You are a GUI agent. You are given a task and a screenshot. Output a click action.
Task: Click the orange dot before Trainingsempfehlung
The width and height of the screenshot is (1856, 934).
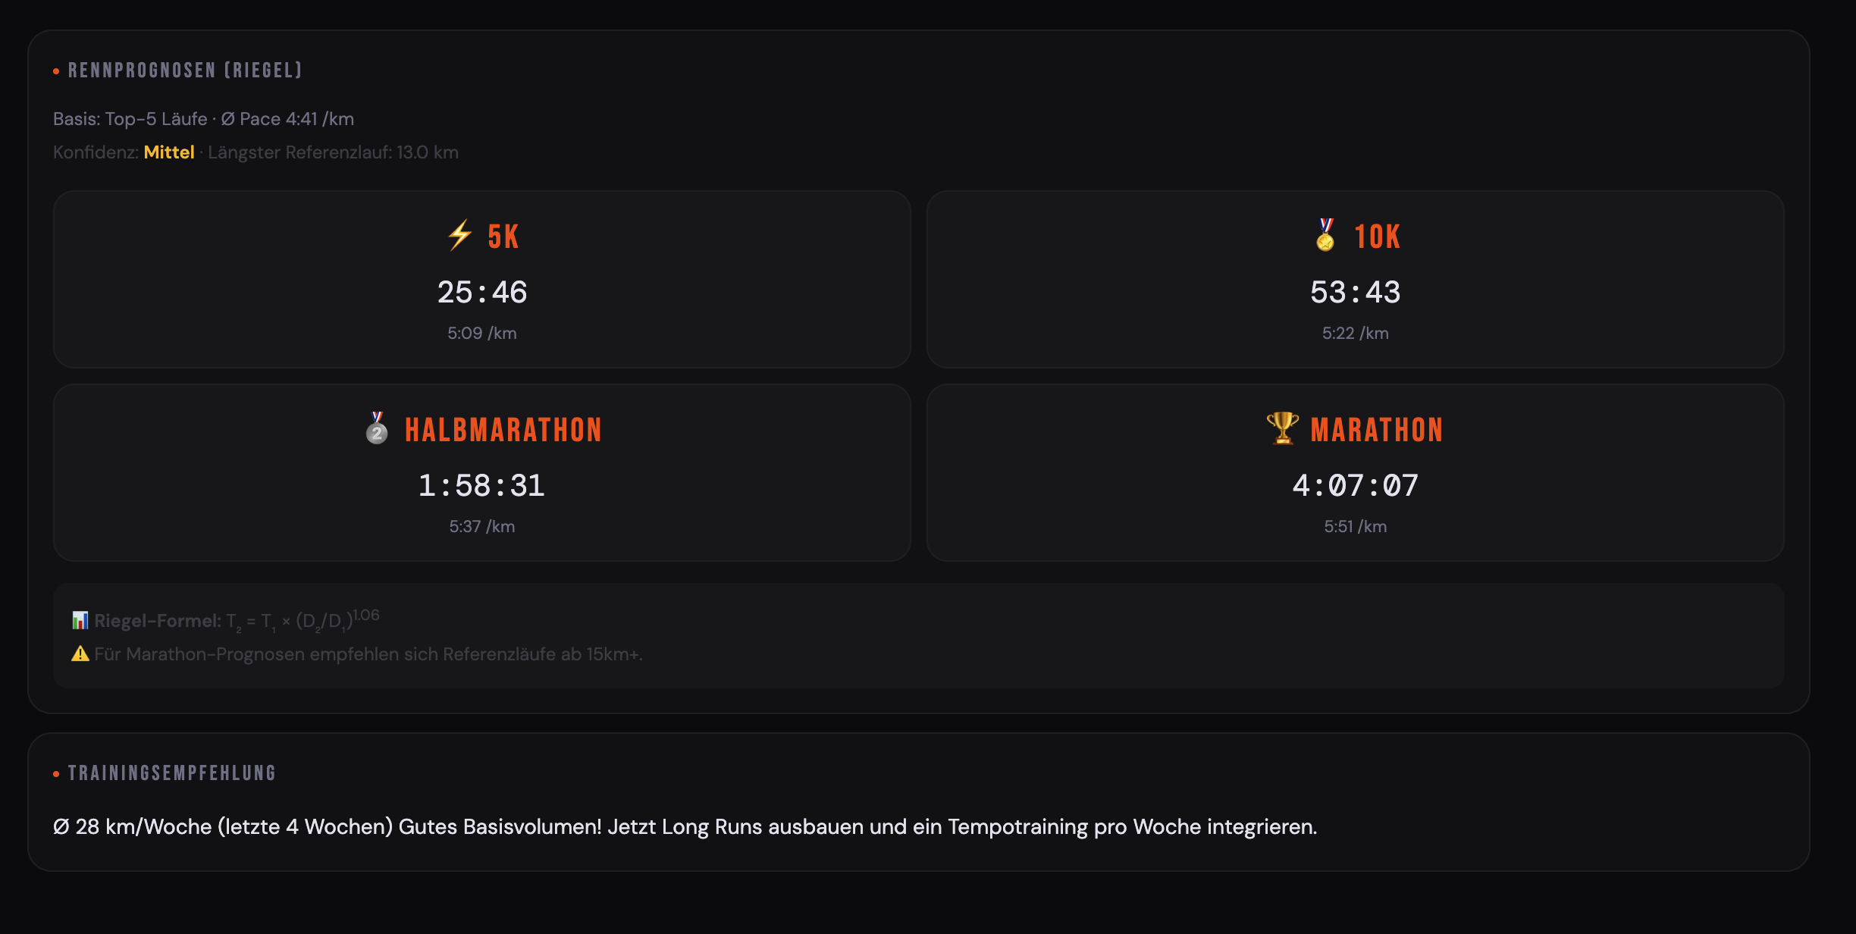(56, 774)
